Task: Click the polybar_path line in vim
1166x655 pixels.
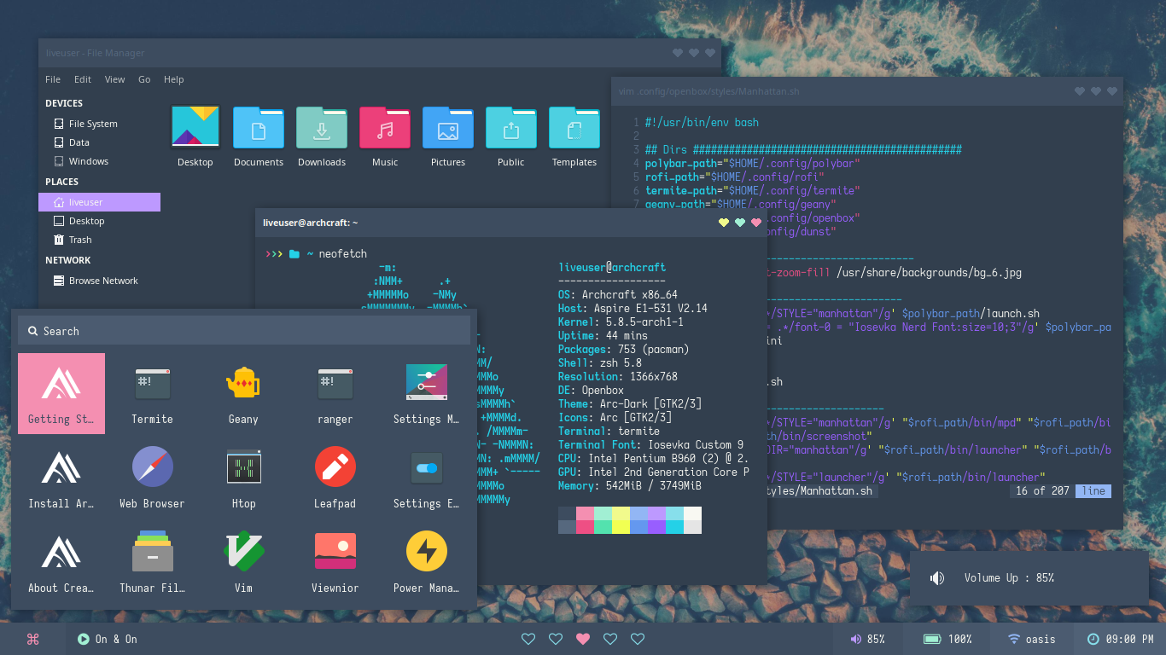Action: (x=752, y=164)
